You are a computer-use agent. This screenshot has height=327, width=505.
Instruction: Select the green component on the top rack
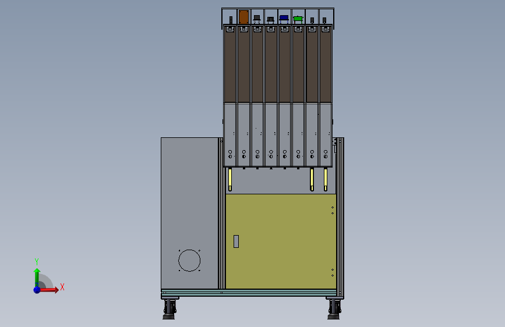coord(298,19)
